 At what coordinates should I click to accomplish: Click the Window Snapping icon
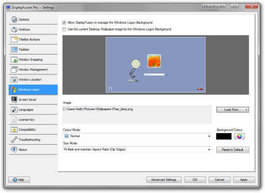[x=14, y=60]
